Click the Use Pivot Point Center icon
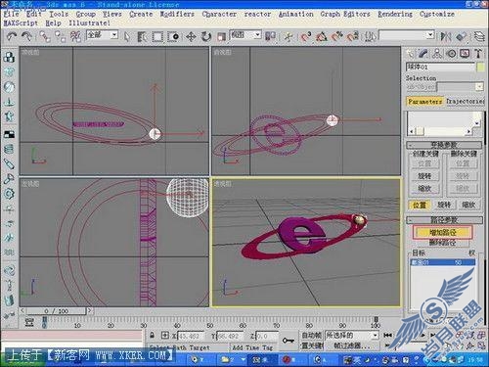Viewport: 489px width, 367px height. 270,36
